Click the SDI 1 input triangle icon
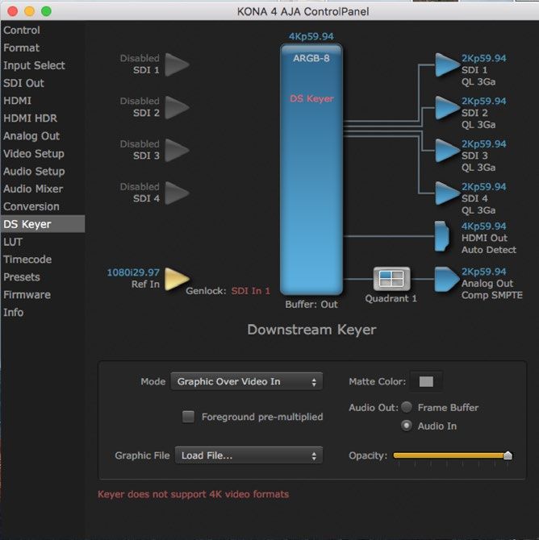This screenshot has width=539, height=540. pyautogui.click(x=177, y=64)
